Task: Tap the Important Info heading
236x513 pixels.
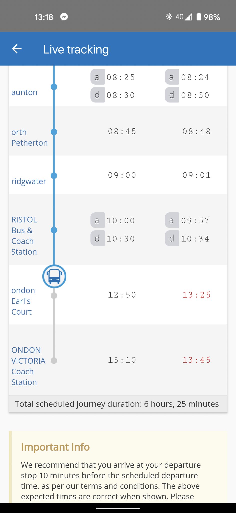Action: pyautogui.click(x=55, y=447)
